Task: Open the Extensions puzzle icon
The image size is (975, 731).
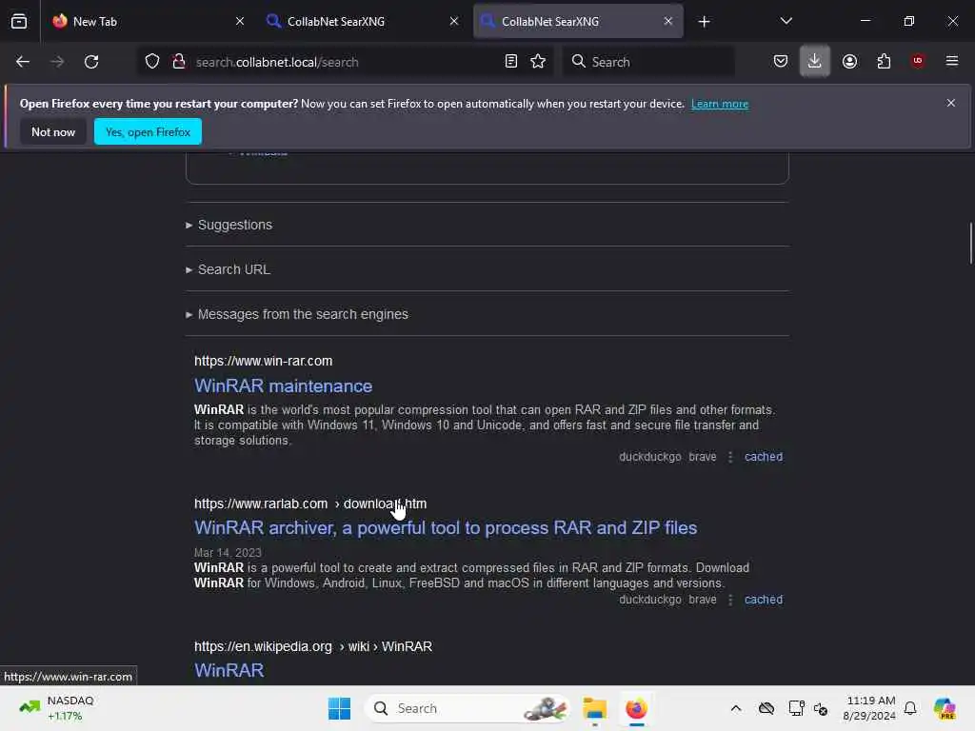Action: [884, 62]
